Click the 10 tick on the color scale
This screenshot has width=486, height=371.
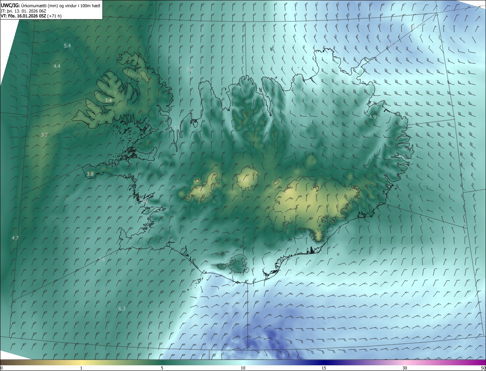[x=243, y=368]
